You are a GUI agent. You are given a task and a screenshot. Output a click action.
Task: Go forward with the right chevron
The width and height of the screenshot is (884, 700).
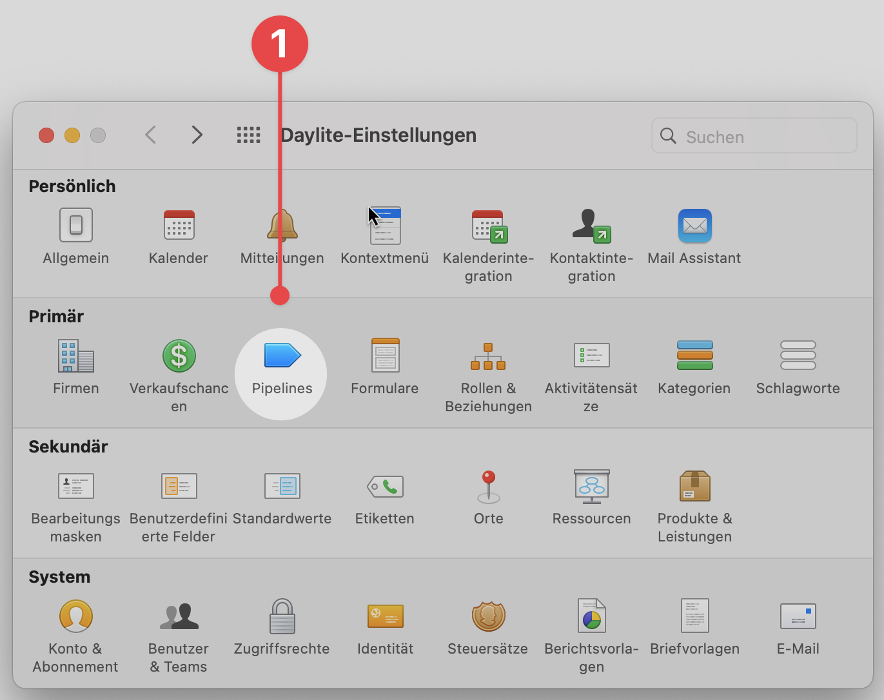(197, 135)
